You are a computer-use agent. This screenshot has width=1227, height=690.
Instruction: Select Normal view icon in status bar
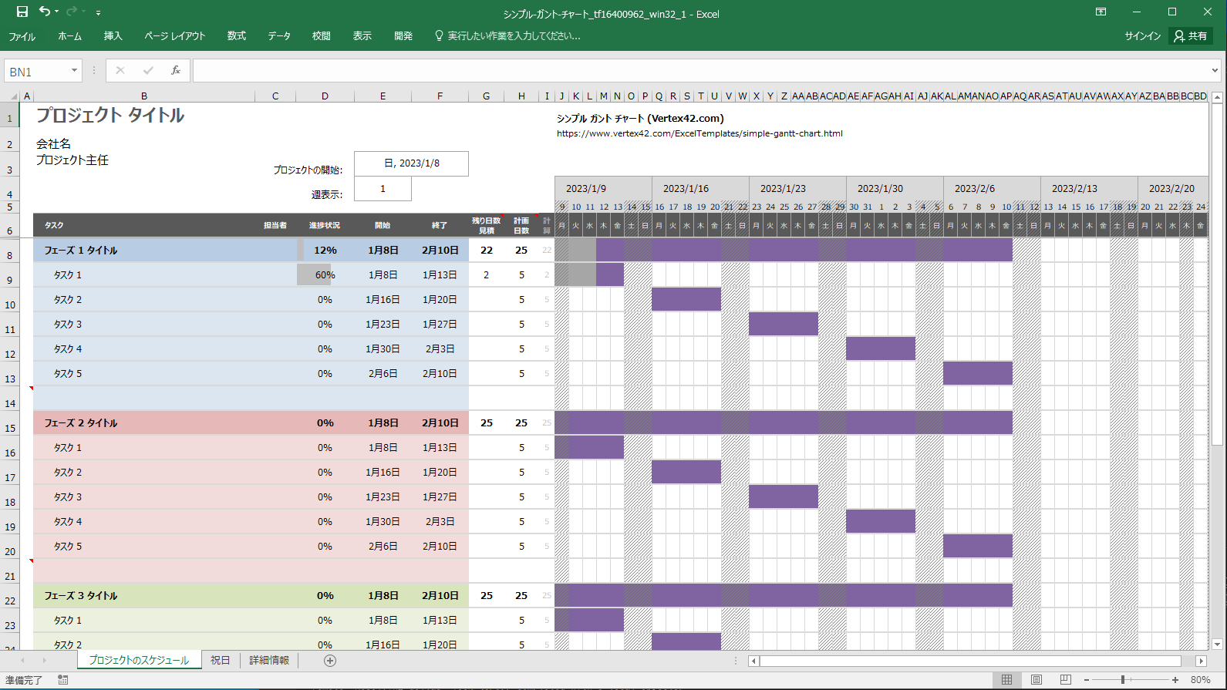pos(1006,680)
